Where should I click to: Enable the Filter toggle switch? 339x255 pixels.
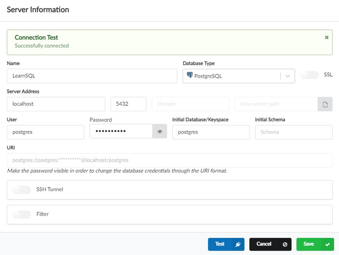[22, 214]
